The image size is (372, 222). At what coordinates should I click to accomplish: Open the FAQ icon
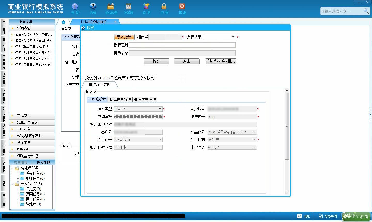[x=93, y=8]
